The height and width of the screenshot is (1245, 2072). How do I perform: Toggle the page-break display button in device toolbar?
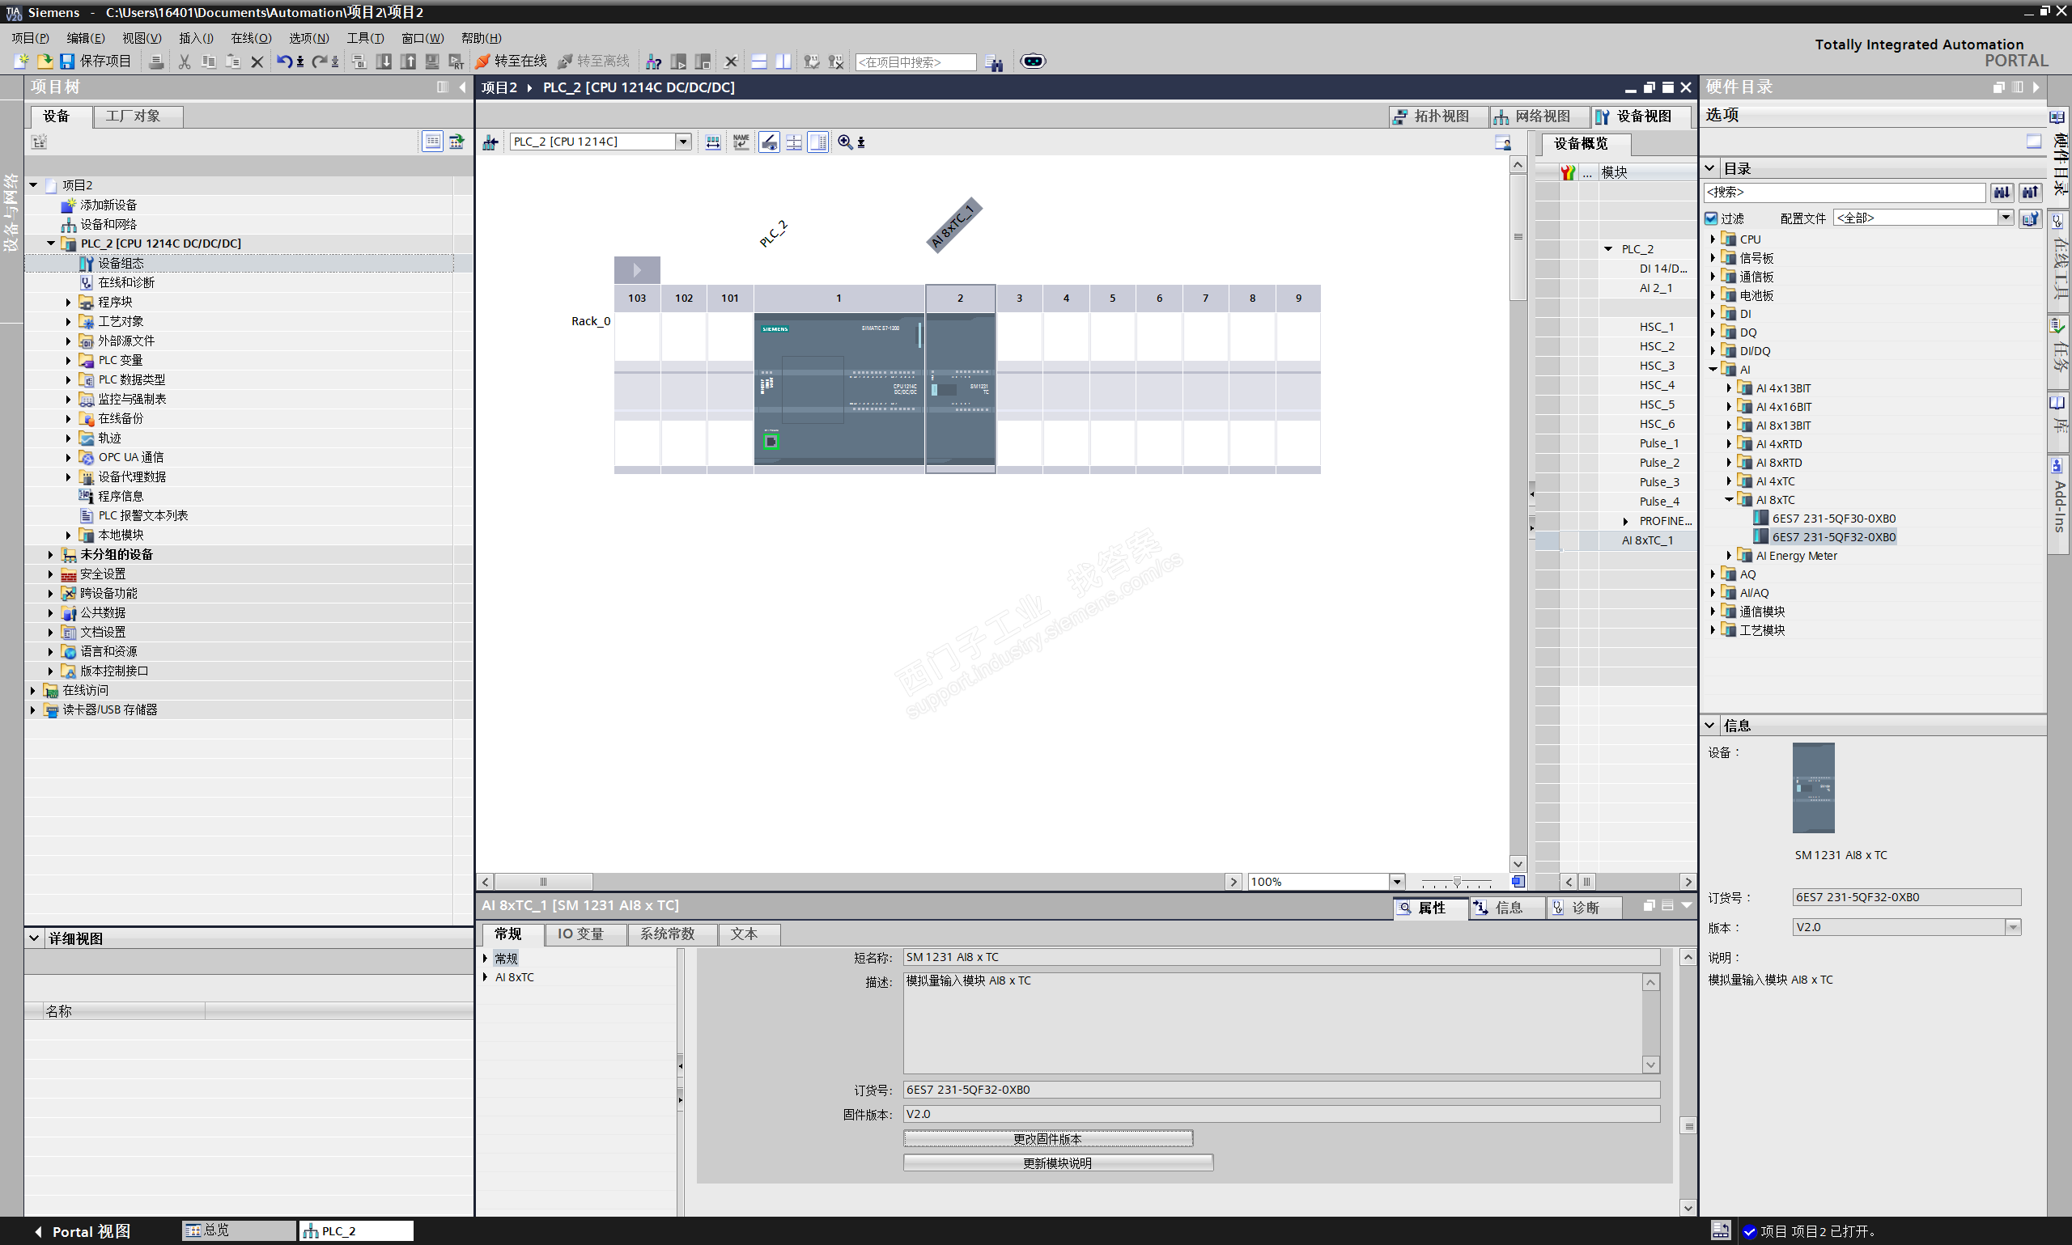[x=793, y=142]
